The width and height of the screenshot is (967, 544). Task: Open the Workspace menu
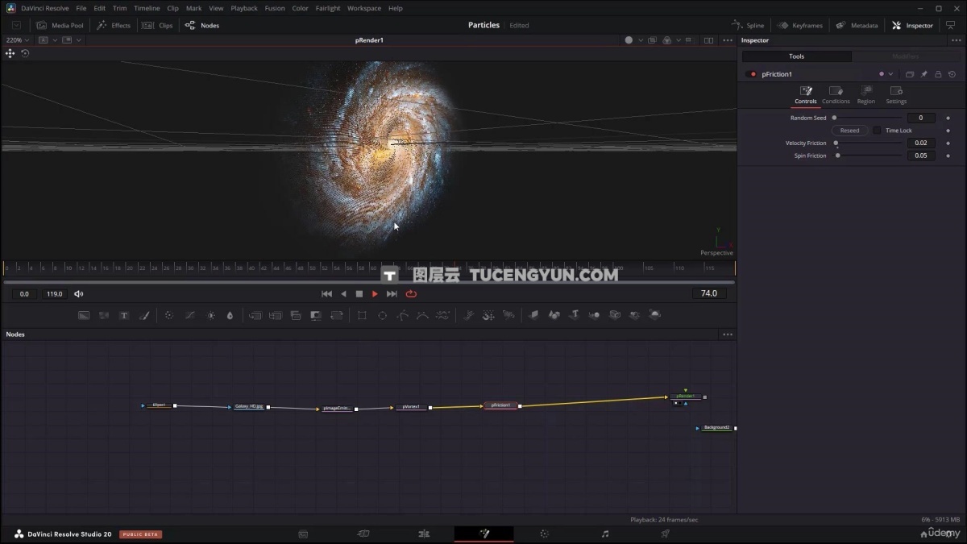(364, 8)
